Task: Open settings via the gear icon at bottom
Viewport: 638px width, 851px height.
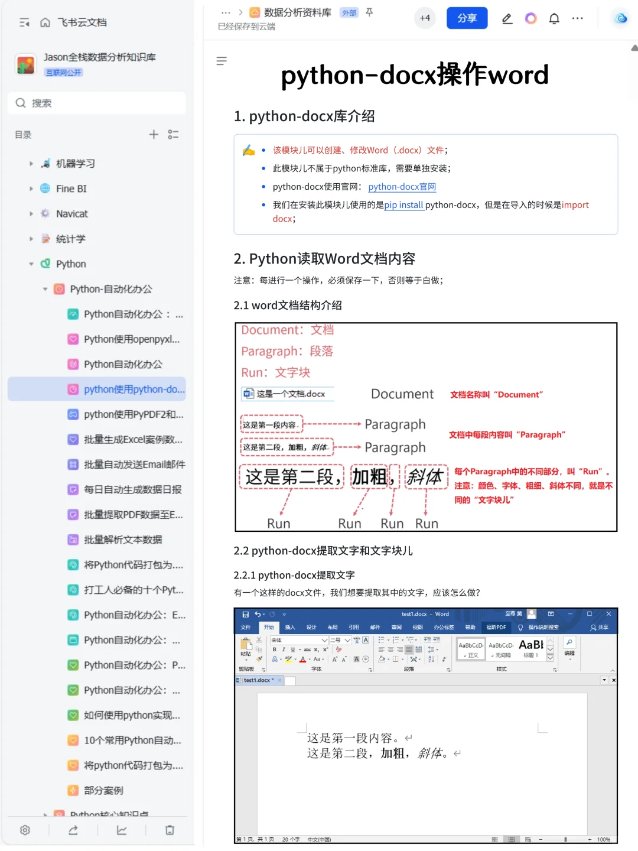Action: tap(25, 830)
